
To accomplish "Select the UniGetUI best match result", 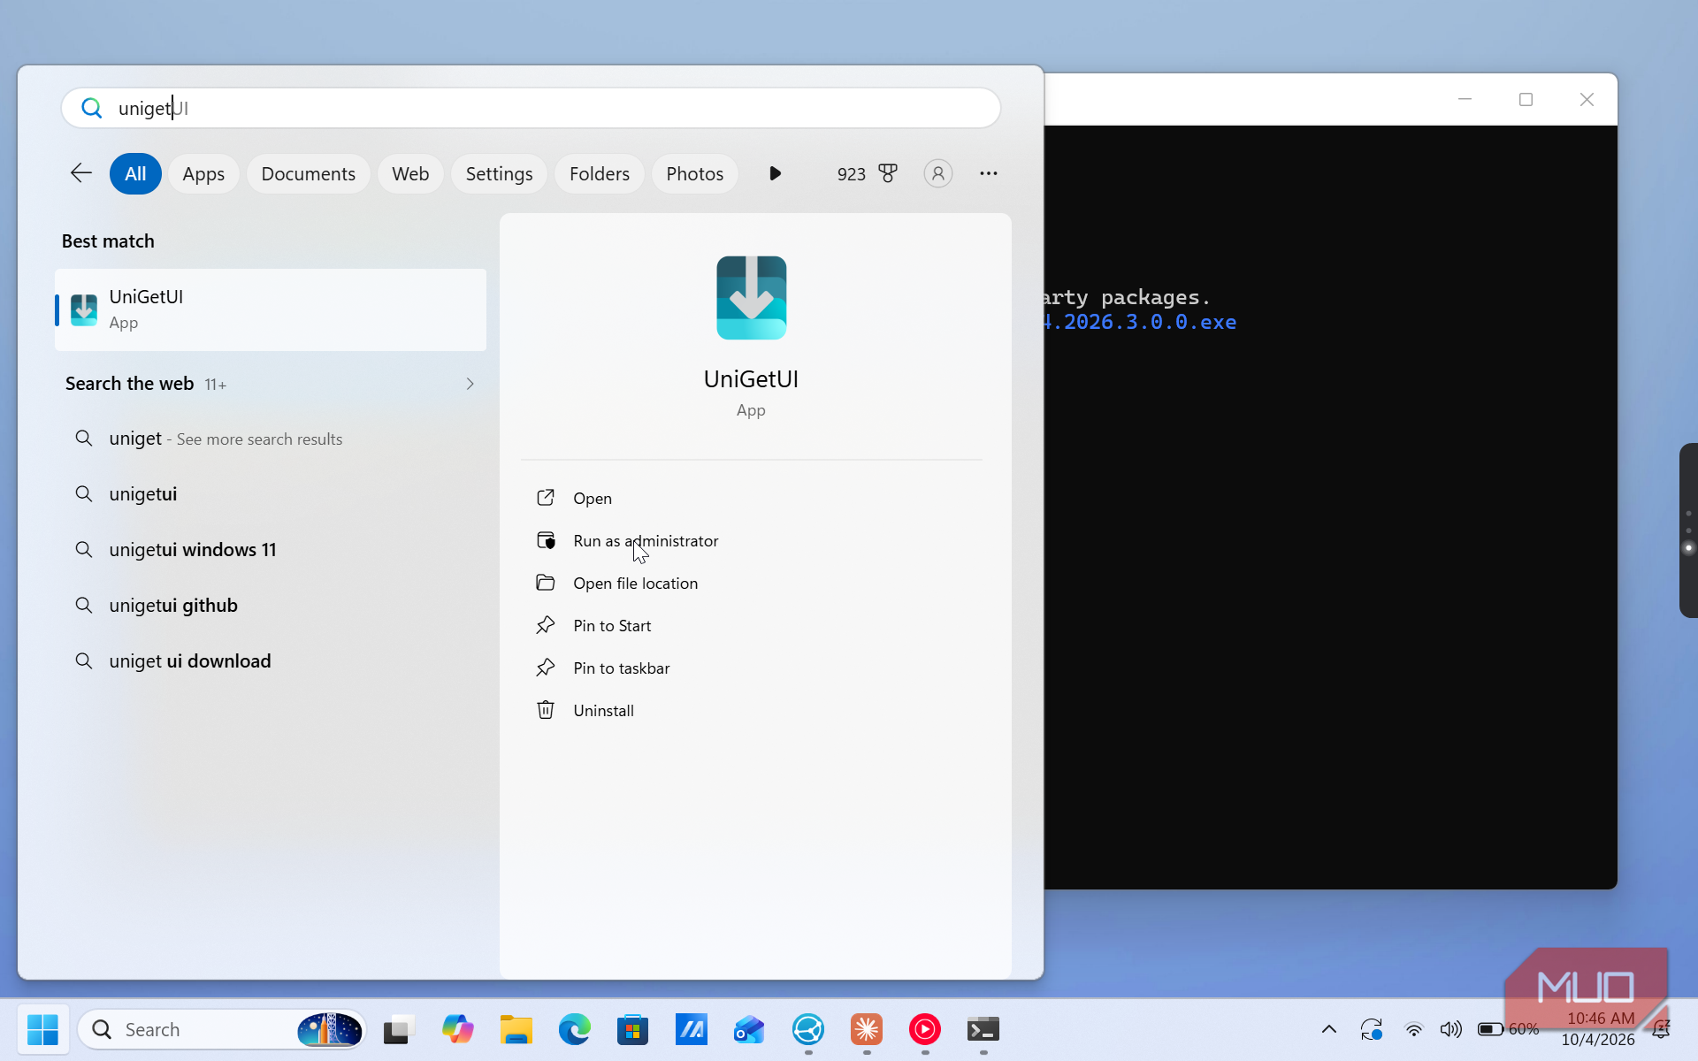I will [271, 309].
